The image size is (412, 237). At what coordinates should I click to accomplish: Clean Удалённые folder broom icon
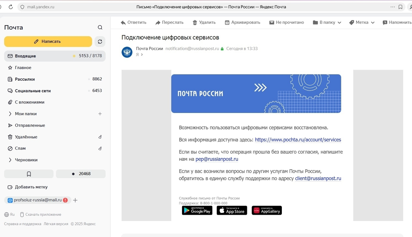[100, 137]
